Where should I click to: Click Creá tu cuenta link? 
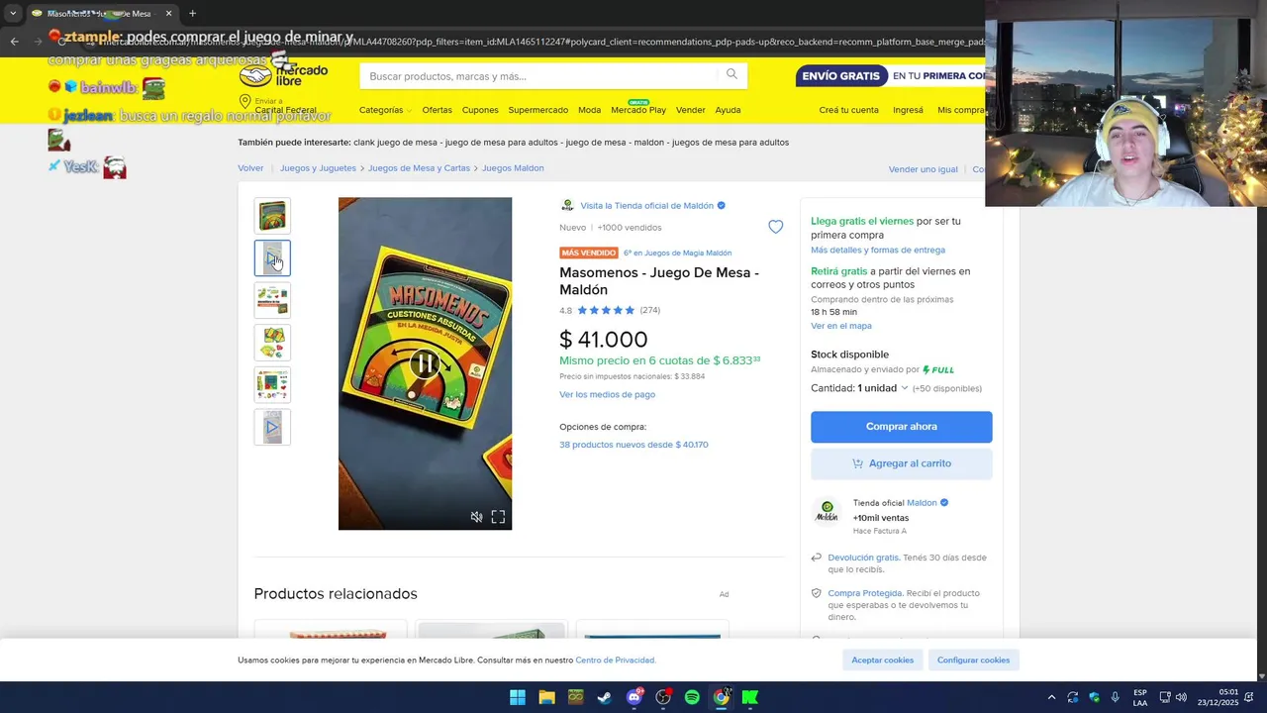click(x=848, y=110)
